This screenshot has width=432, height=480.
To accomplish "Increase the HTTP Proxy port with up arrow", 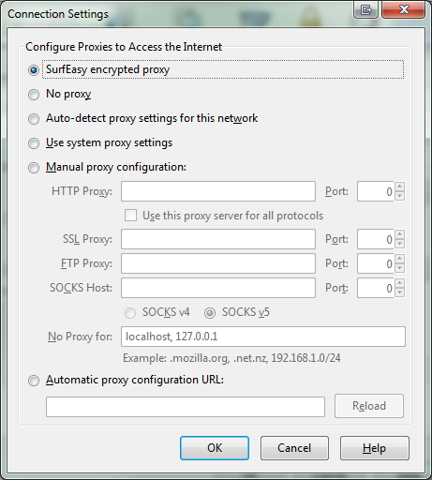I will click(400, 187).
